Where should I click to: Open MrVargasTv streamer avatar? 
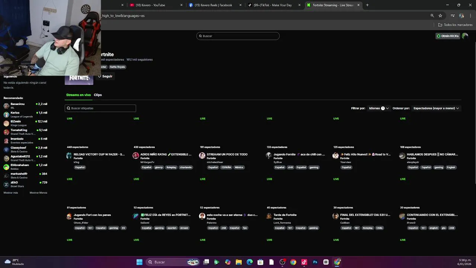click(x=136, y=156)
